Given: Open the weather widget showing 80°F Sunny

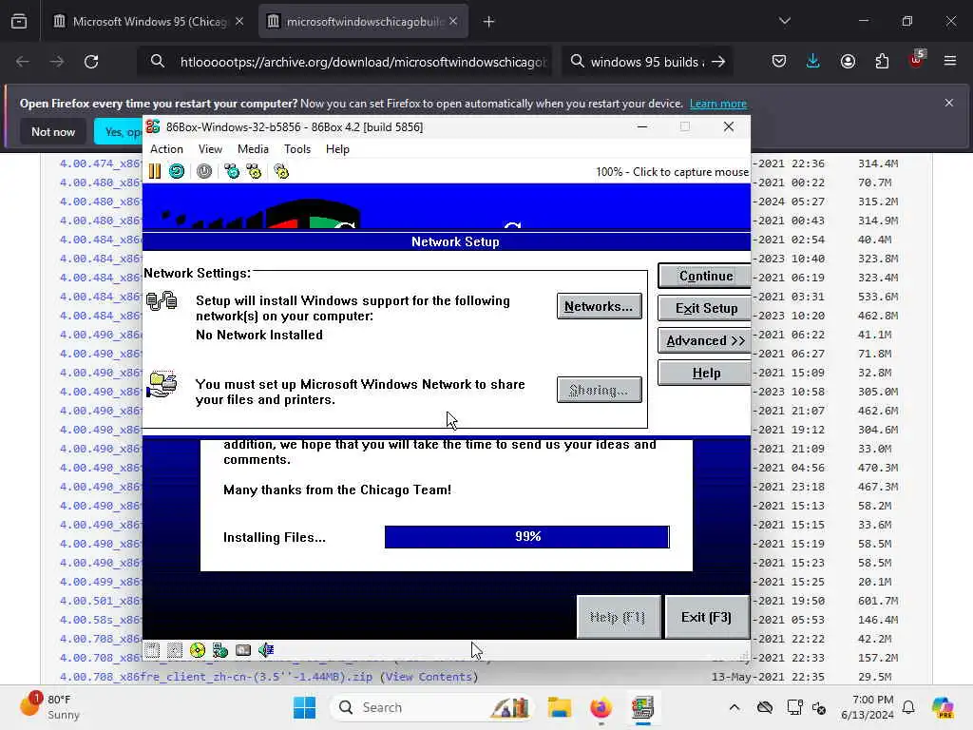Looking at the screenshot, I should tap(51, 707).
